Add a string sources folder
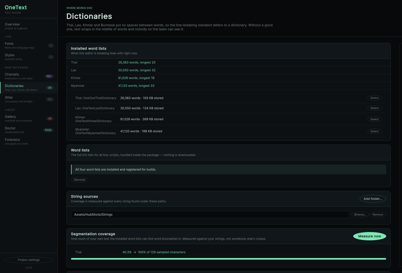The width and height of the screenshot is (402, 273). tap(373, 199)
